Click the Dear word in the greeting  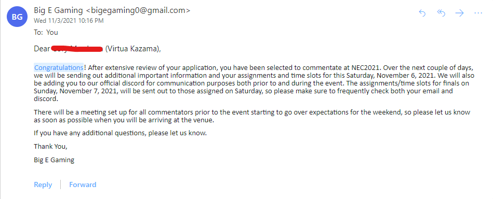coord(42,49)
